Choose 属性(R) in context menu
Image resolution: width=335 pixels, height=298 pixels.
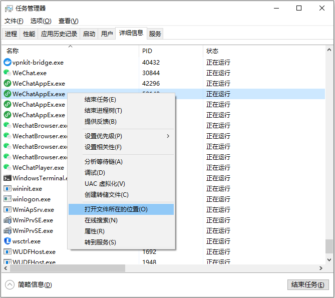(121, 231)
